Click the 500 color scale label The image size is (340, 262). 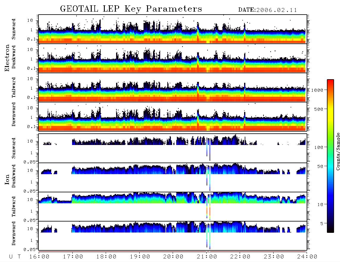coord(319,109)
